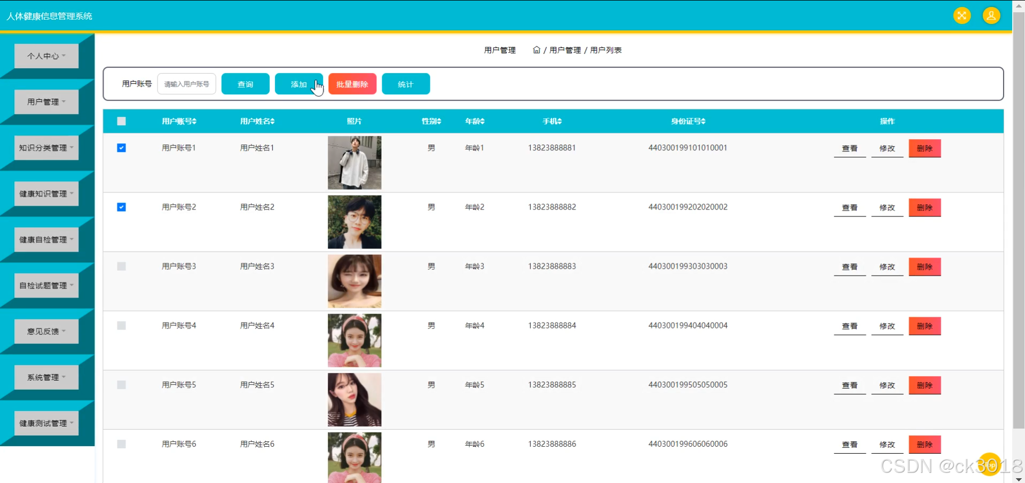Click the yellow fullscreen icon in header
1025x483 pixels.
click(962, 15)
